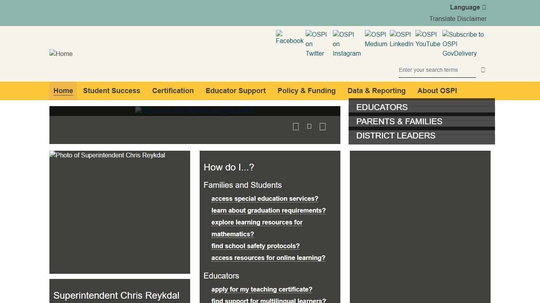The image size is (540, 303).
Task: Open the OSPI Medium icon link
Action: (x=376, y=39)
